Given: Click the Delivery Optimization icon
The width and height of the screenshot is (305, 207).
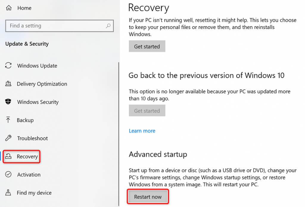Looking at the screenshot, I should click(8, 84).
